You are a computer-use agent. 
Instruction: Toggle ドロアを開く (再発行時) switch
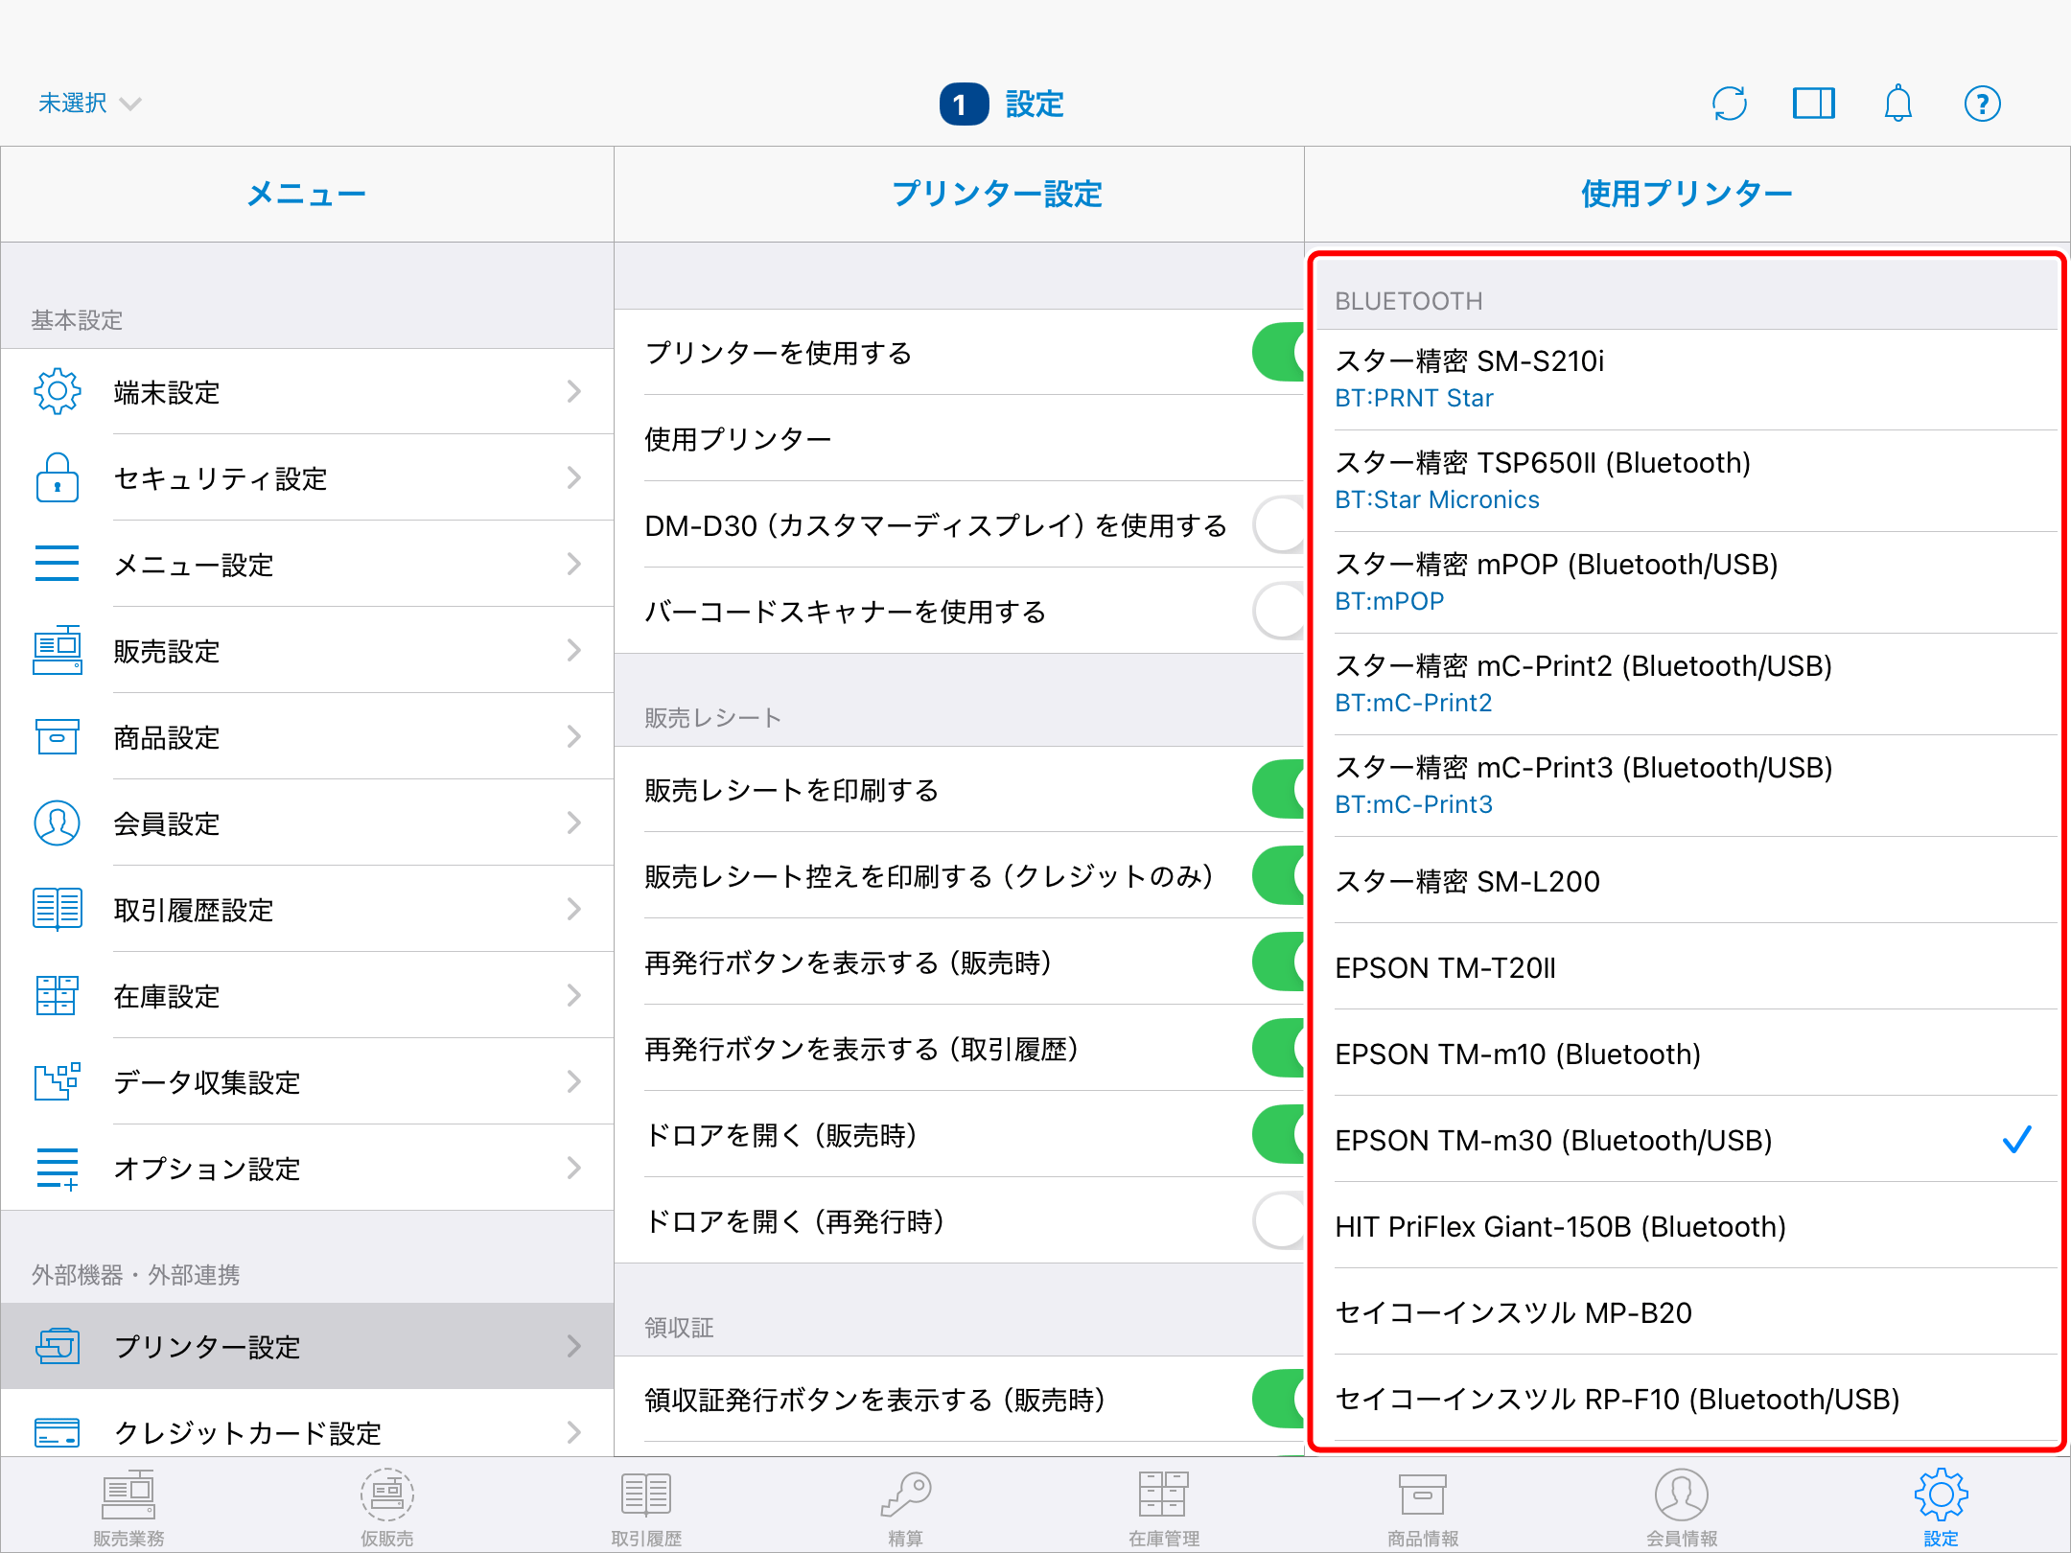coord(1278,1221)
